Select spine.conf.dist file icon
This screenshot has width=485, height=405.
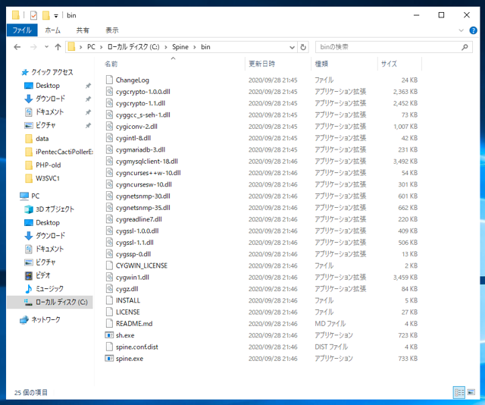(x=109, y=347)
